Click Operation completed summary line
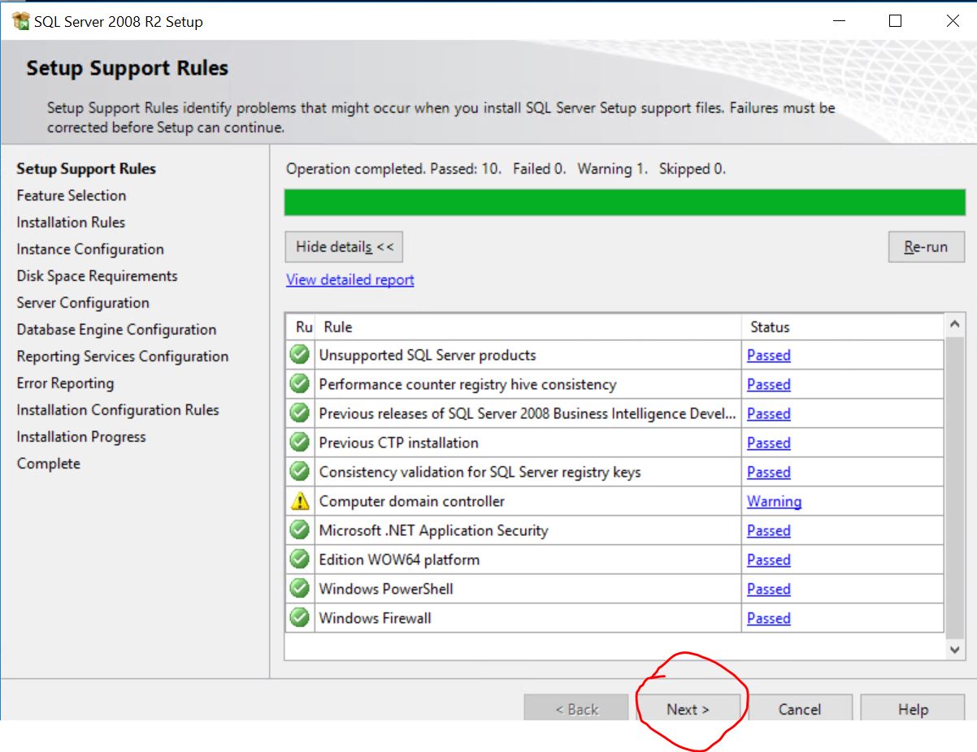The width and height of the screenshot is (977, 752). [x=506, y=169]
